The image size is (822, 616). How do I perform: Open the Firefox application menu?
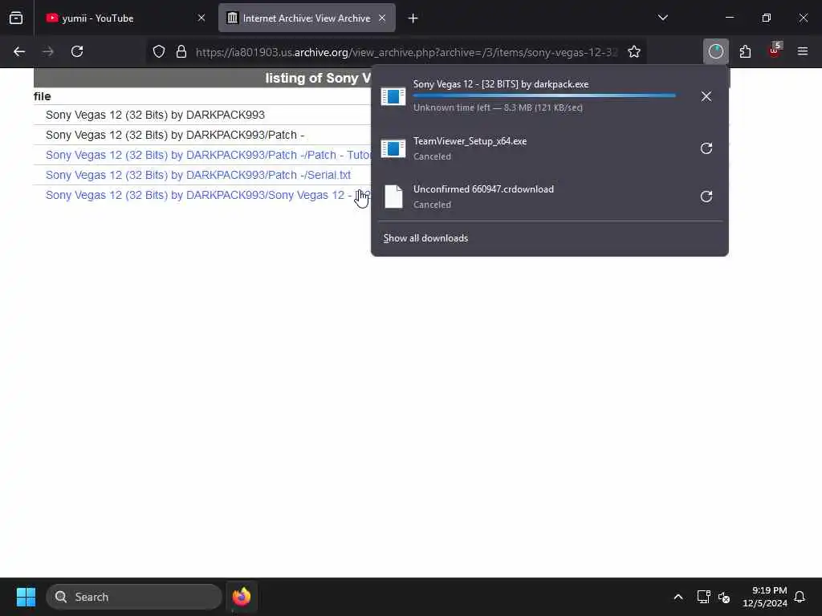tap(803, 52)
